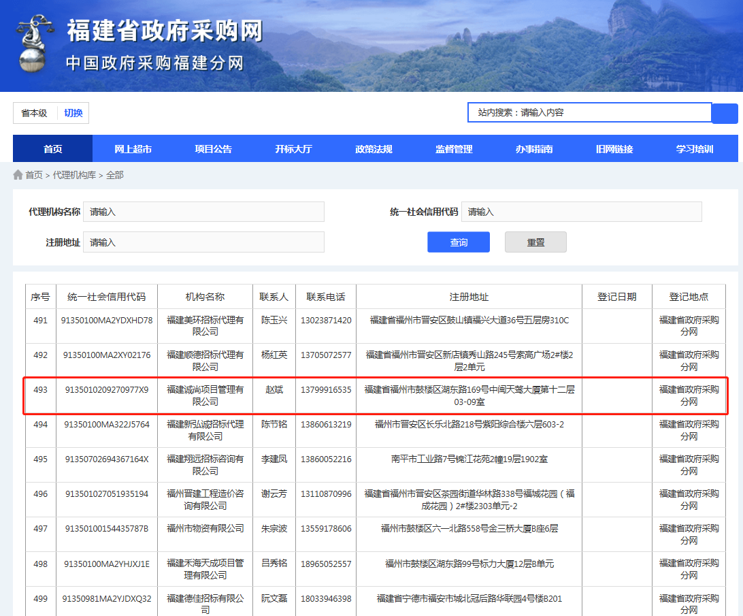Image resolution: width=743 pixels, height=616 pixels.
Task: Click phone number 18965052557
Action: click(326, 564)
